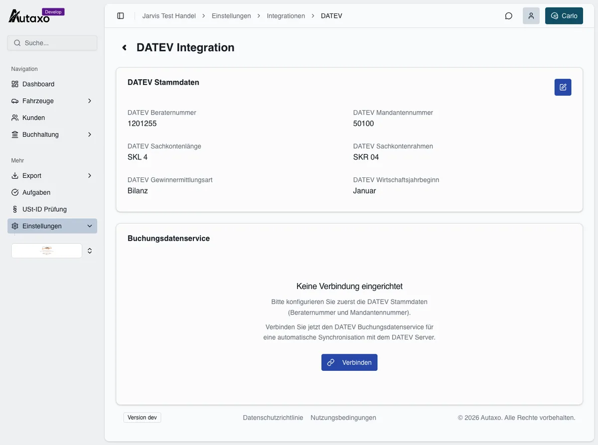The width and height of the screenshot is (598, 445).
Task: Click the Autaxo logo
Action: [x=29, y=17]
